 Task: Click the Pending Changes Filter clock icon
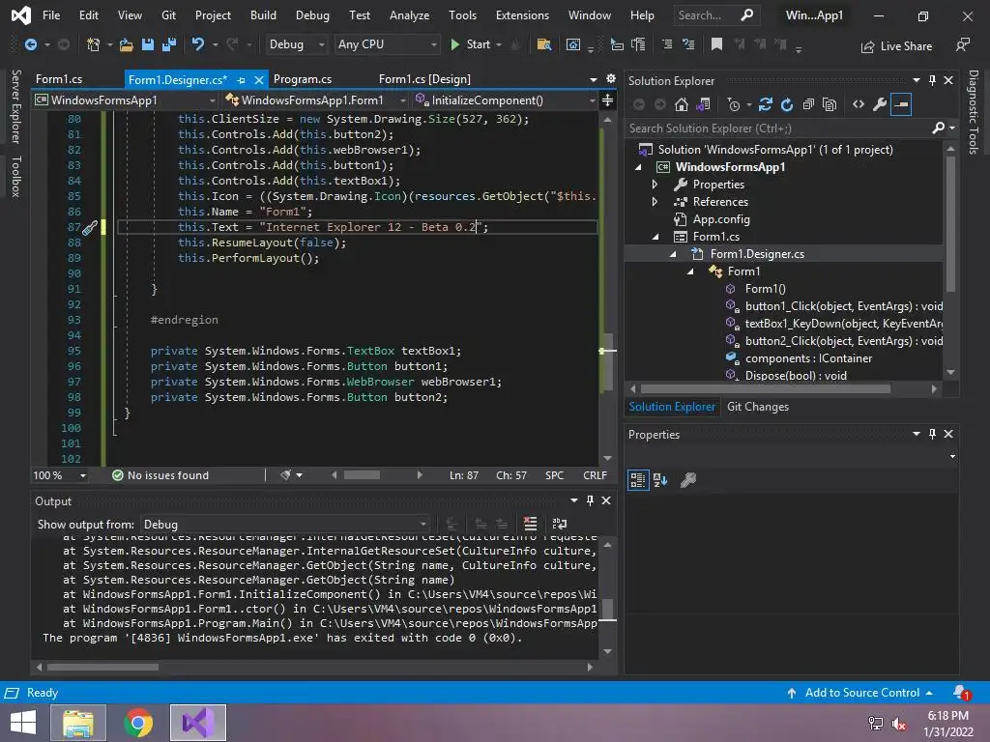[734, 104]
